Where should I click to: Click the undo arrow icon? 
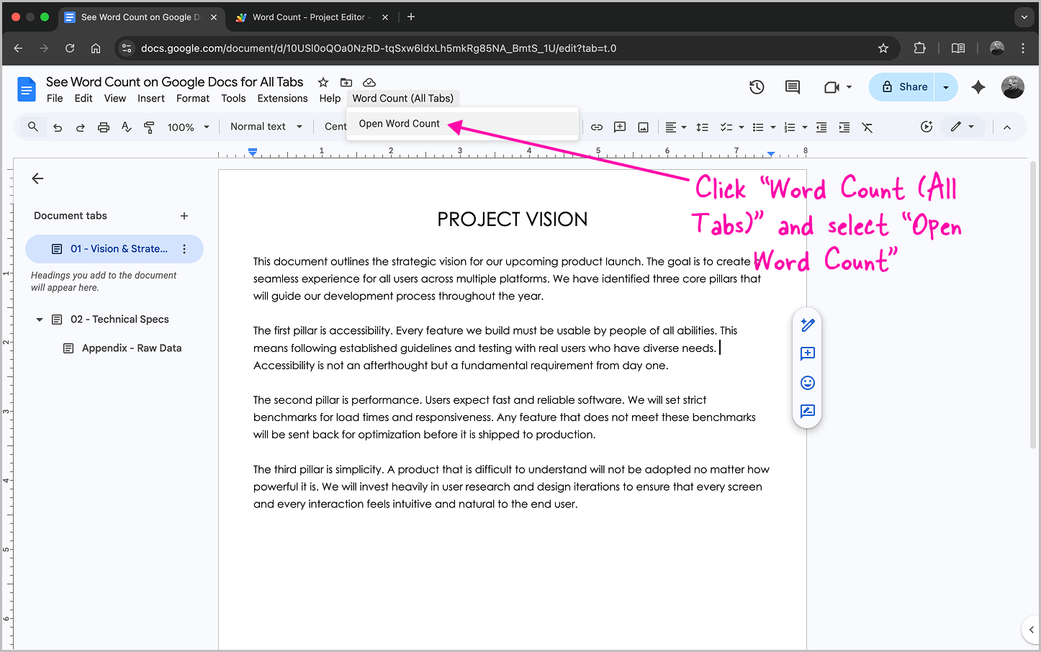pyautogui.click(x=58, y=127)
